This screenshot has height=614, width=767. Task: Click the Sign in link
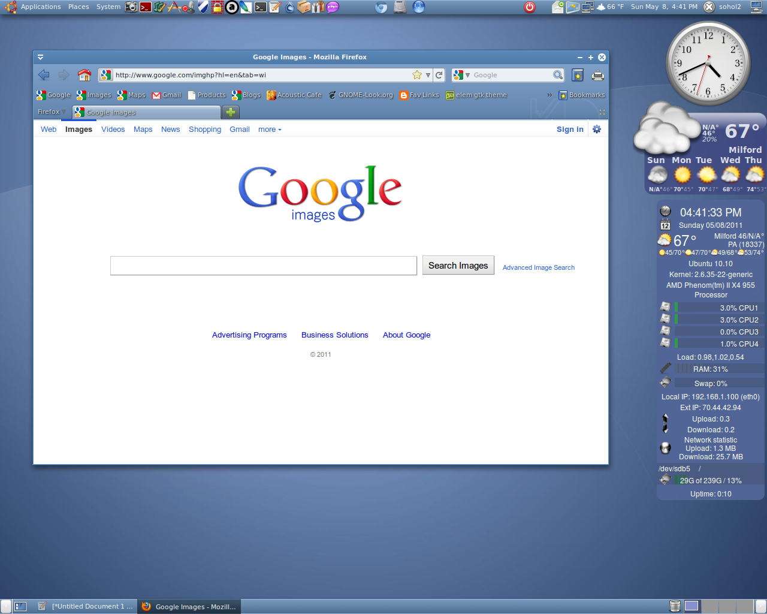[570, 130]
